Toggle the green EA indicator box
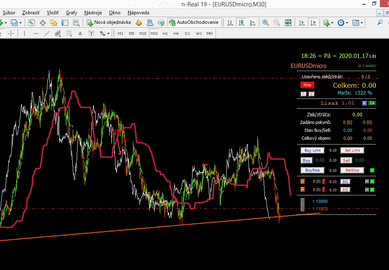Viewport: 389px width, 270px height. point(372,103)
